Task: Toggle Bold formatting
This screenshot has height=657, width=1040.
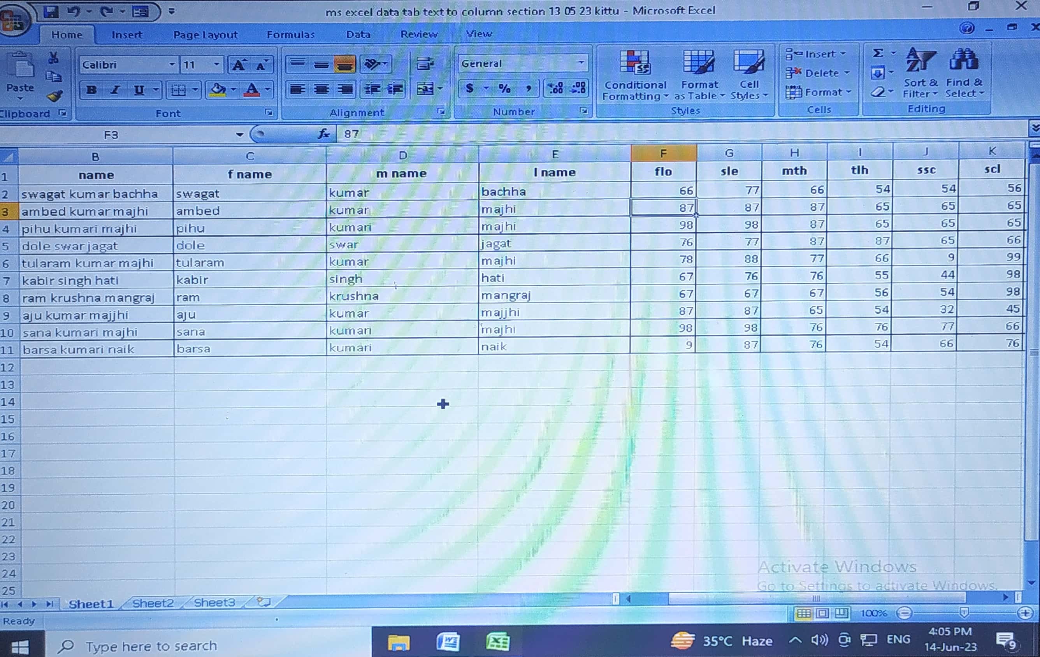Action: point(91,90)
